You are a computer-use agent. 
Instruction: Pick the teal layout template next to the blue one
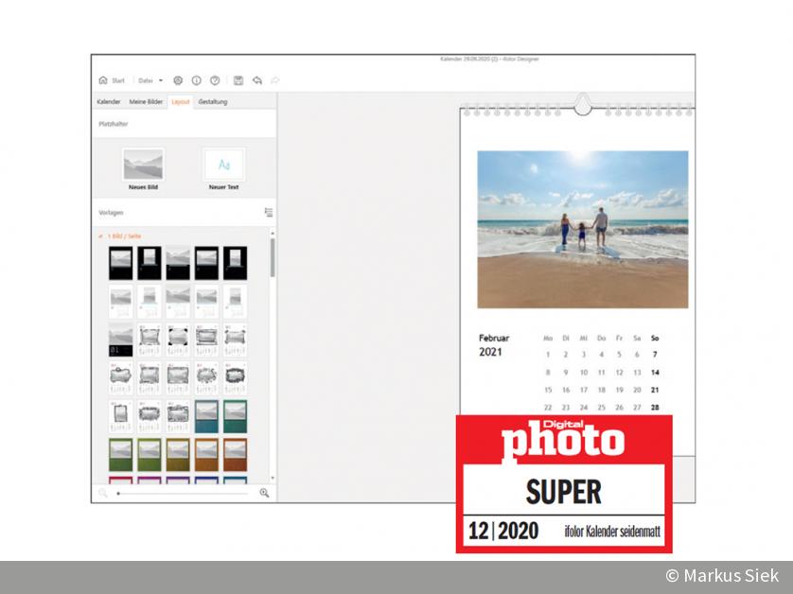(236, 417)
